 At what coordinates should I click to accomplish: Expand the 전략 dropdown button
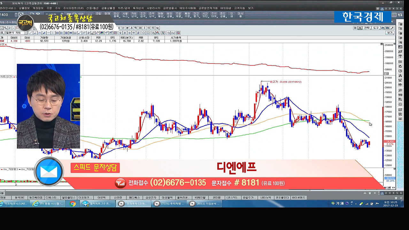point(367,28)
